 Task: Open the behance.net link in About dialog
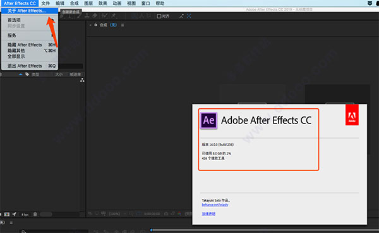click(x=215, y=205)
